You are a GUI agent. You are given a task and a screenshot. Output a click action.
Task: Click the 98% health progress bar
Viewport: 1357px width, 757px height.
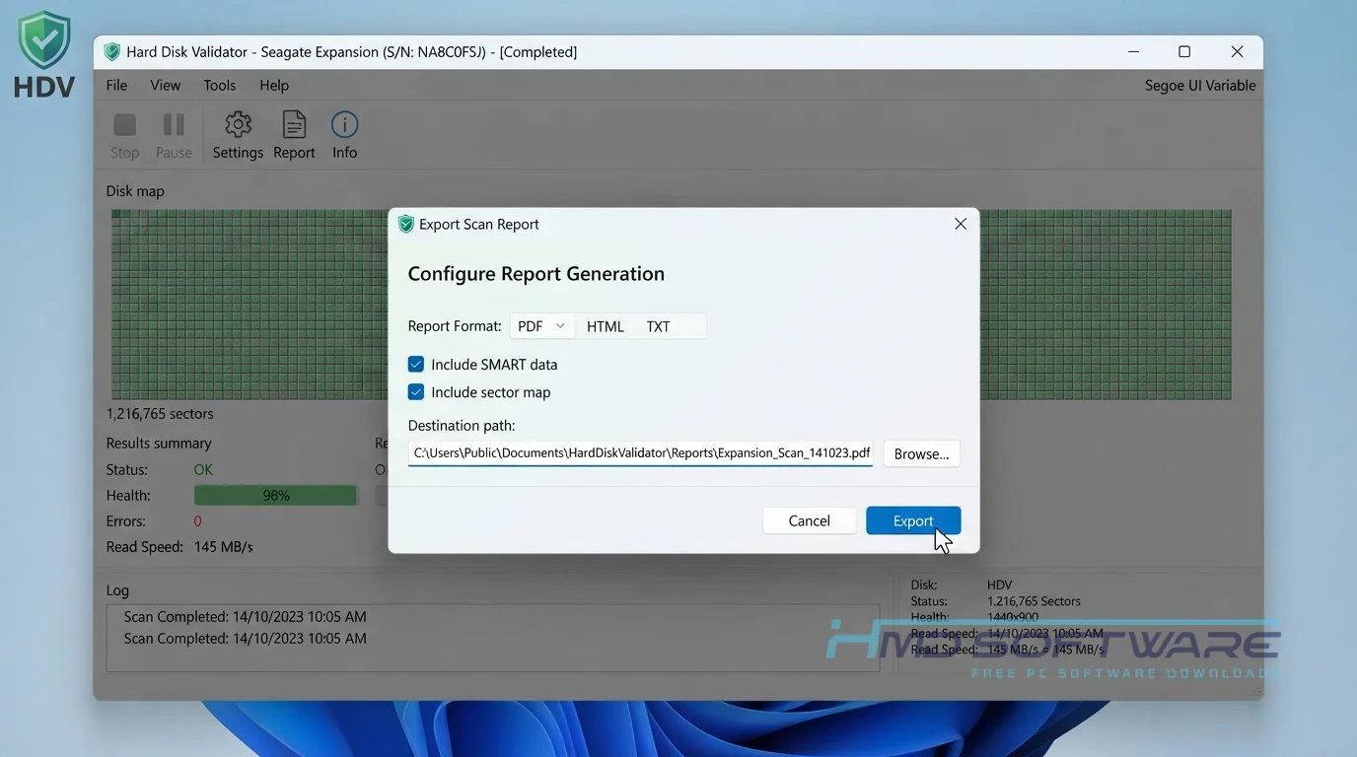[276, 496]
